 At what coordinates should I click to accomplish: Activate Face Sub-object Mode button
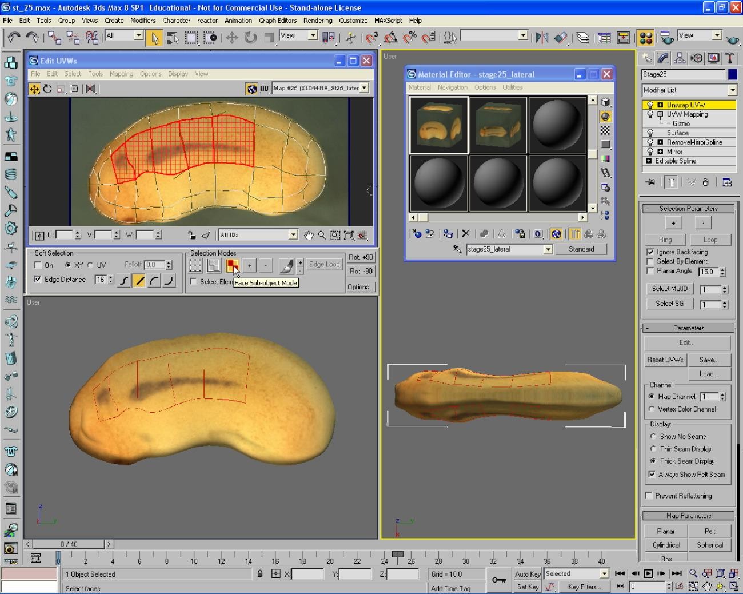click(x=231, y=265)
